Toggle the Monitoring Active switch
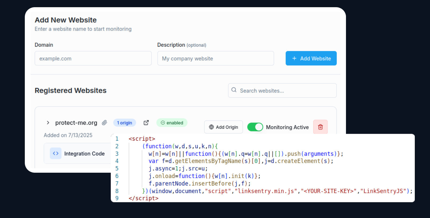The image size is (430, 218). pos(255,127)
